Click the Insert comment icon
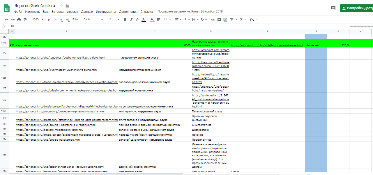Image resolution: width=373 pixels, height=175 pixels. 219,20
